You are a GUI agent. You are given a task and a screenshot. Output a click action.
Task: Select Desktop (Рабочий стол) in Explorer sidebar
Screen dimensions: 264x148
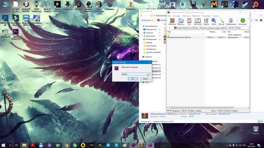coord(150,29)
